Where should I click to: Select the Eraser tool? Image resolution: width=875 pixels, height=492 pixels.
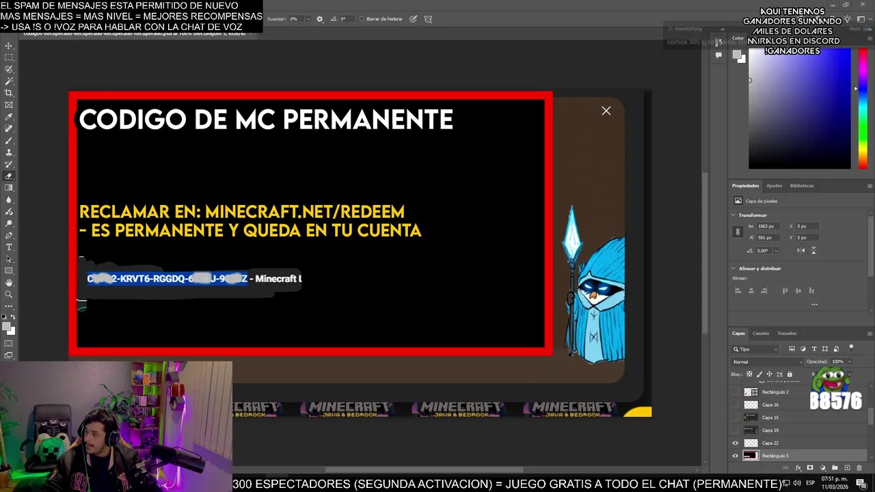9,176
